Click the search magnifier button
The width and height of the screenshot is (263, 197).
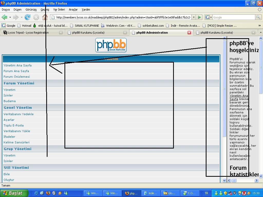[258, 17]
